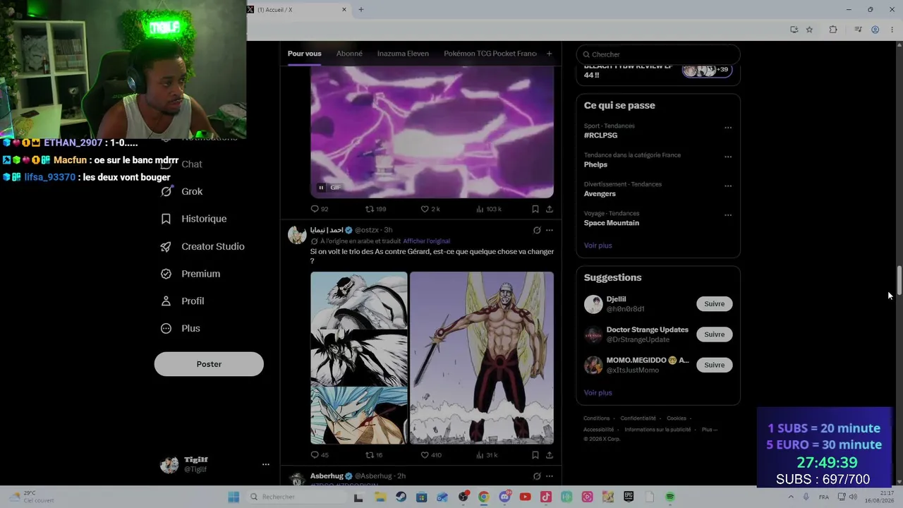Open the Profil person icon
This screenshot has height=508, width=903.
tap(166, 301)
